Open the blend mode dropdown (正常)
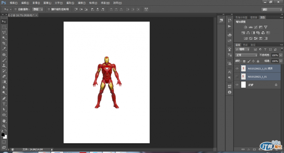This screenshot has width=284, height=153. 246,55
